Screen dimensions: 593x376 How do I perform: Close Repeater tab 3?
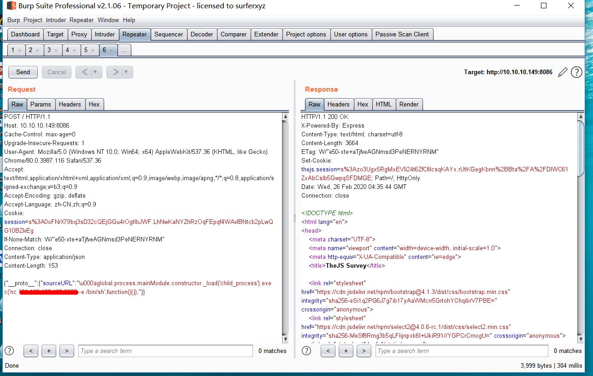[56, 50]
